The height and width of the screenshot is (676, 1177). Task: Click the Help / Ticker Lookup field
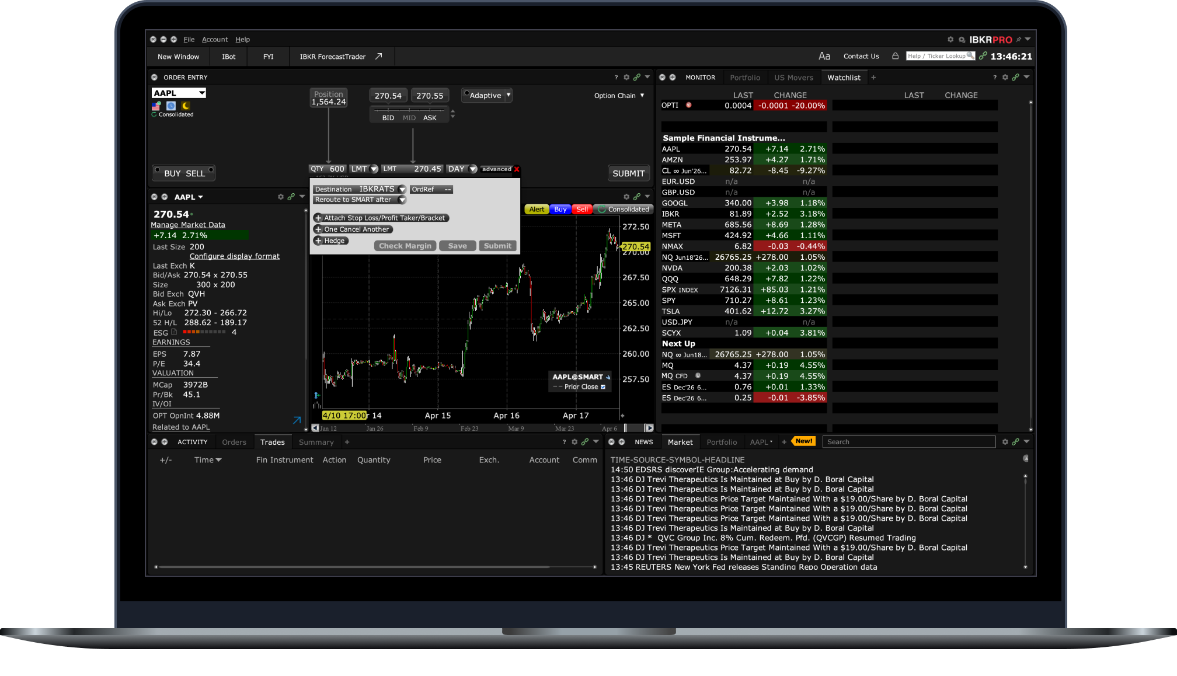(940, 56)
